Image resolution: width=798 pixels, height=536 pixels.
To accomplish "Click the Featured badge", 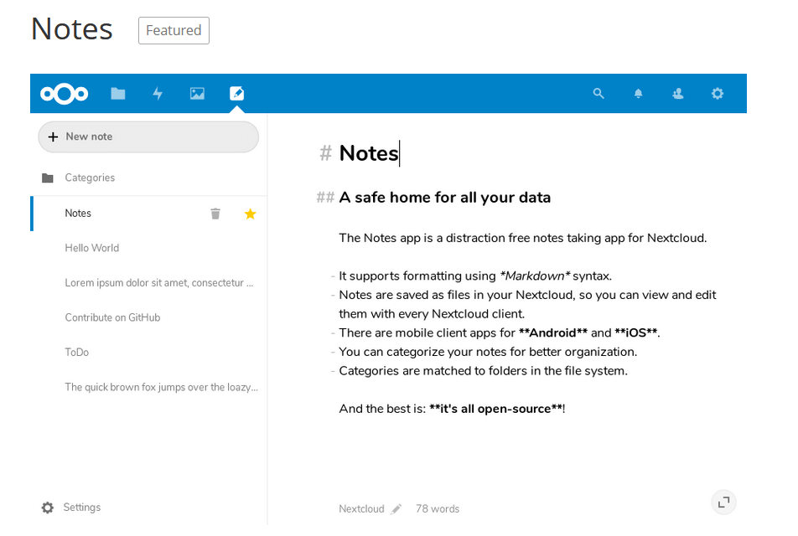I will point(174,30).
